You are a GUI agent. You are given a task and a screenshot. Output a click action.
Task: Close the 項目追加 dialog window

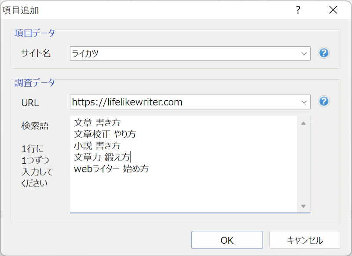pos(333,10)
